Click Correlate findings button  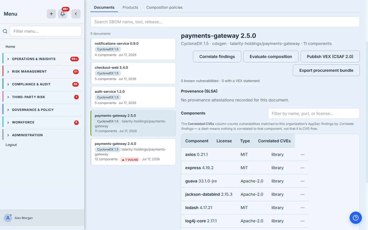pos(217,56)
